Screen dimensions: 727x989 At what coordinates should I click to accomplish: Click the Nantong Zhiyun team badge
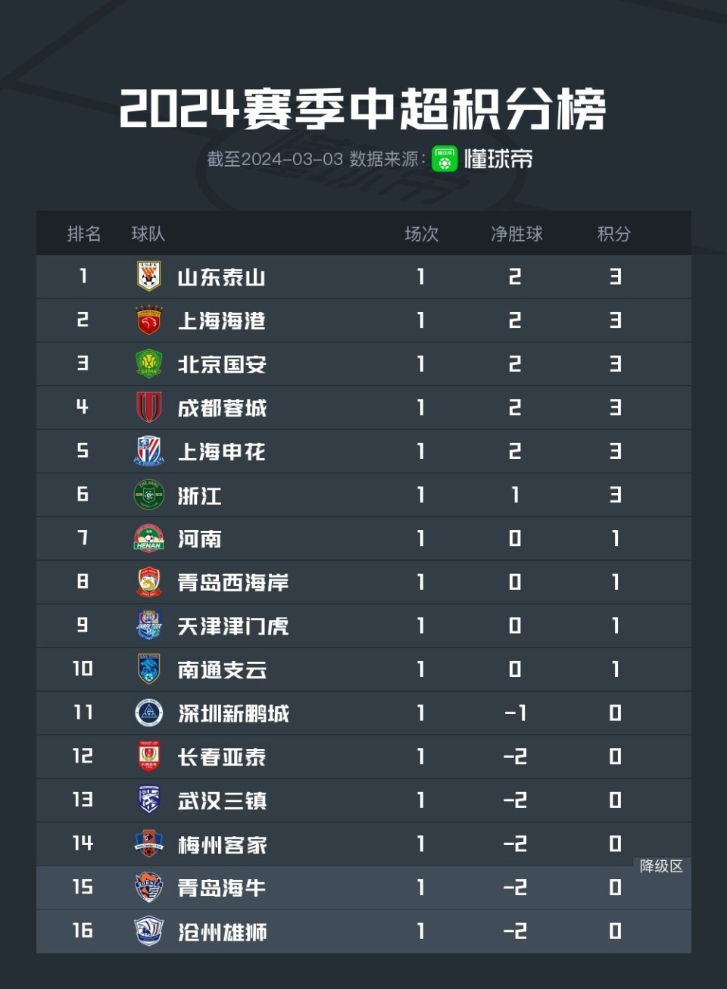click(148, 669)
